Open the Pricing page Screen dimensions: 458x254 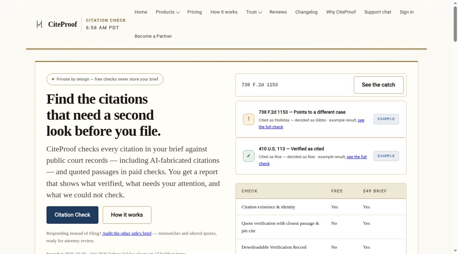[x=195, y=12]
